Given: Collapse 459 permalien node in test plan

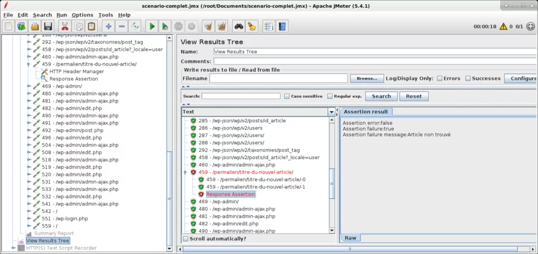Looking at the screenshot, I should (x=29, y=64).
